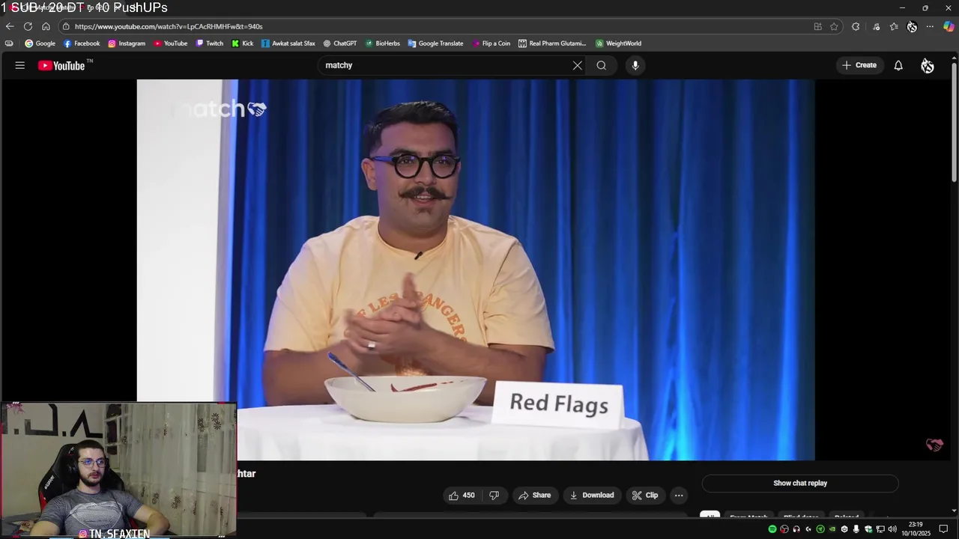Refresh the page
Screen dimensions: 959x539
28,26
